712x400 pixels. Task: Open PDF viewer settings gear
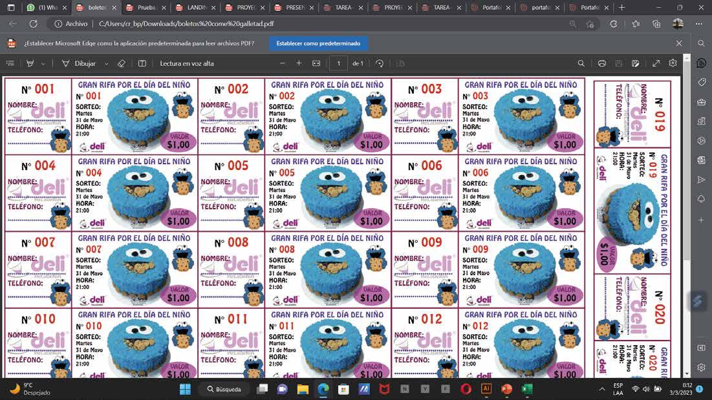[673, 63]
